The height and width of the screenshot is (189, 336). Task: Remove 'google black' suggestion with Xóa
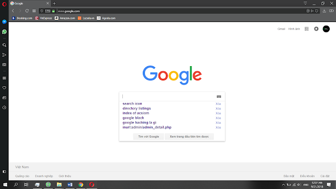tap(218, 118)
